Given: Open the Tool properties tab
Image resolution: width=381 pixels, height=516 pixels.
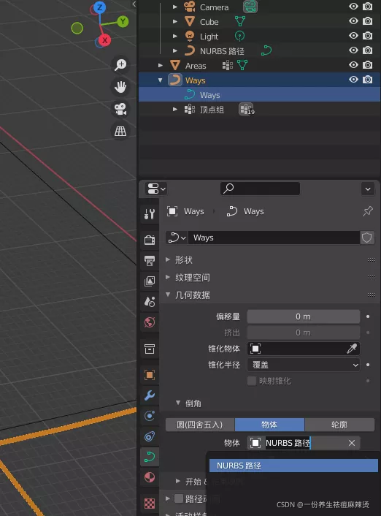Looking at the screenshot, I should point(150,214).
